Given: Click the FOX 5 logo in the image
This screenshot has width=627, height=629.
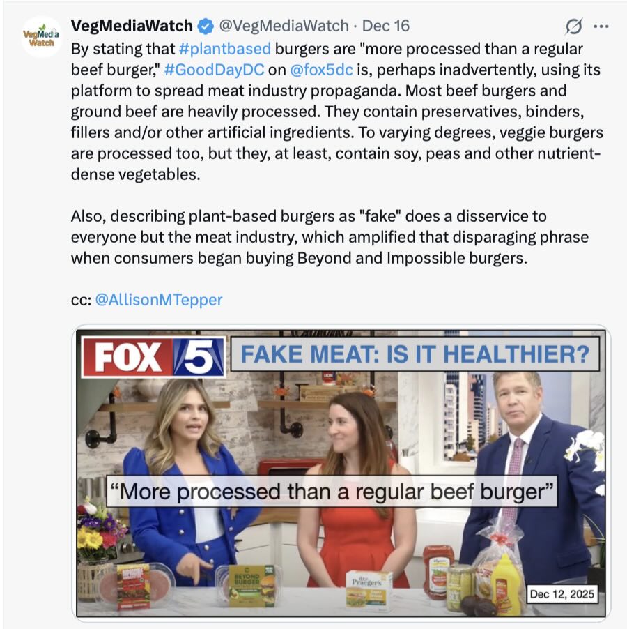Looking at the screenshot, I should tap(153, 357).
